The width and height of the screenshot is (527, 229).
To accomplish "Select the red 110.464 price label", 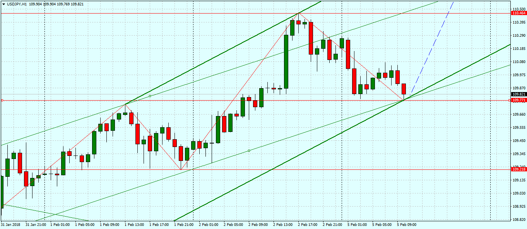I will click(x=518, y=13).
